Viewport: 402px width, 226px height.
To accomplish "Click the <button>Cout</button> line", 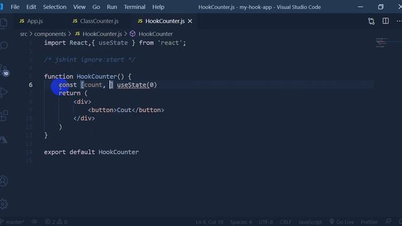I will 126,110.
